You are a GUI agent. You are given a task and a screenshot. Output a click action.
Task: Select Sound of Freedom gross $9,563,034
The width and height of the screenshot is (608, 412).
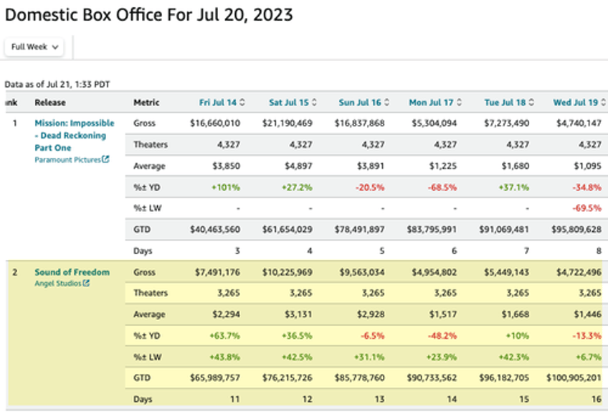pyautogui.click(x=362, y=272)
